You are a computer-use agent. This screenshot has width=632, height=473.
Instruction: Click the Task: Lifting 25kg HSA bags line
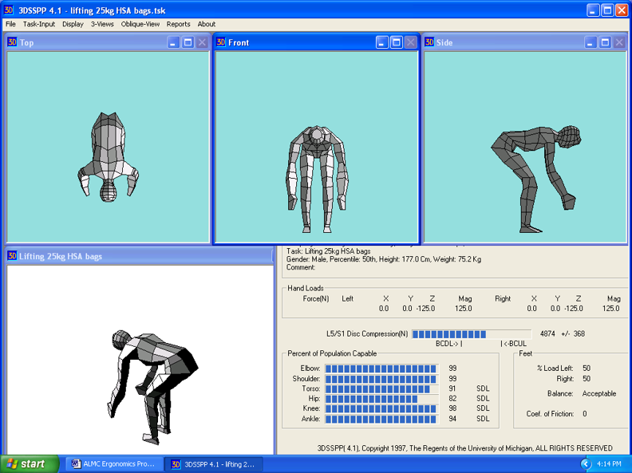329,251
